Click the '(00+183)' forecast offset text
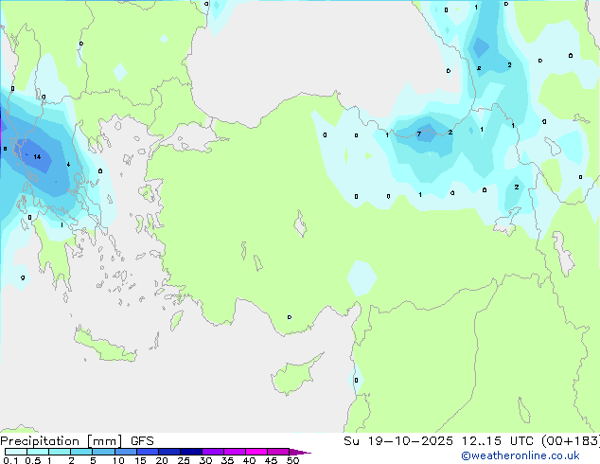600x464 pixels. point(571,441)
